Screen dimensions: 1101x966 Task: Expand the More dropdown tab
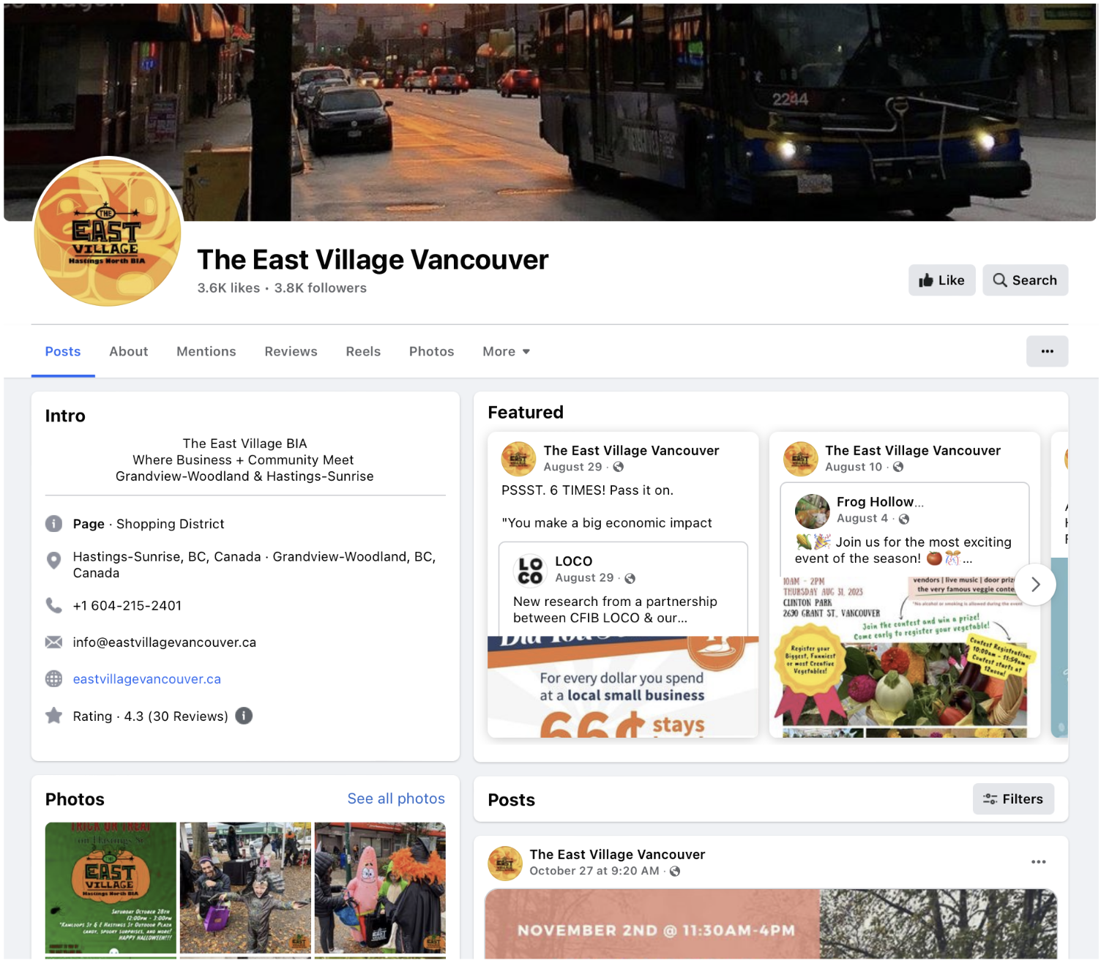(x=506, y=351)
